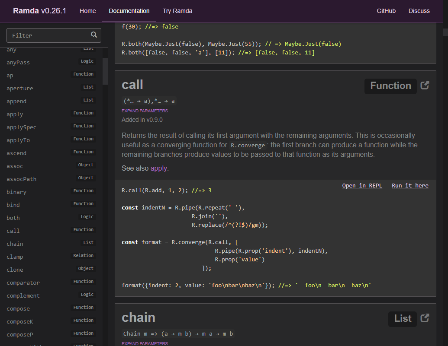
Task: Click the 'chain' section heading
Action: point(139,318)
